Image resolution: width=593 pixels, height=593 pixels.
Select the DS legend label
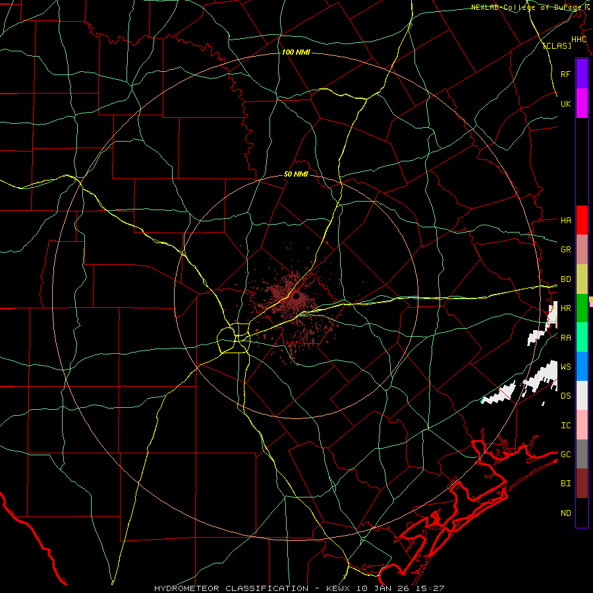coord(565,395)
